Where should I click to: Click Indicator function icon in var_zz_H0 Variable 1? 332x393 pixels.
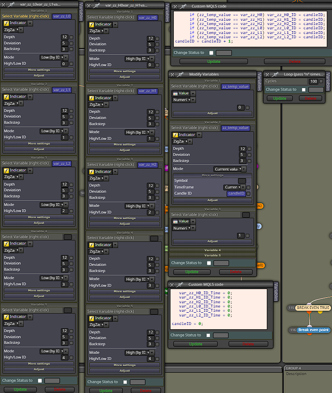tap(92, 25)
